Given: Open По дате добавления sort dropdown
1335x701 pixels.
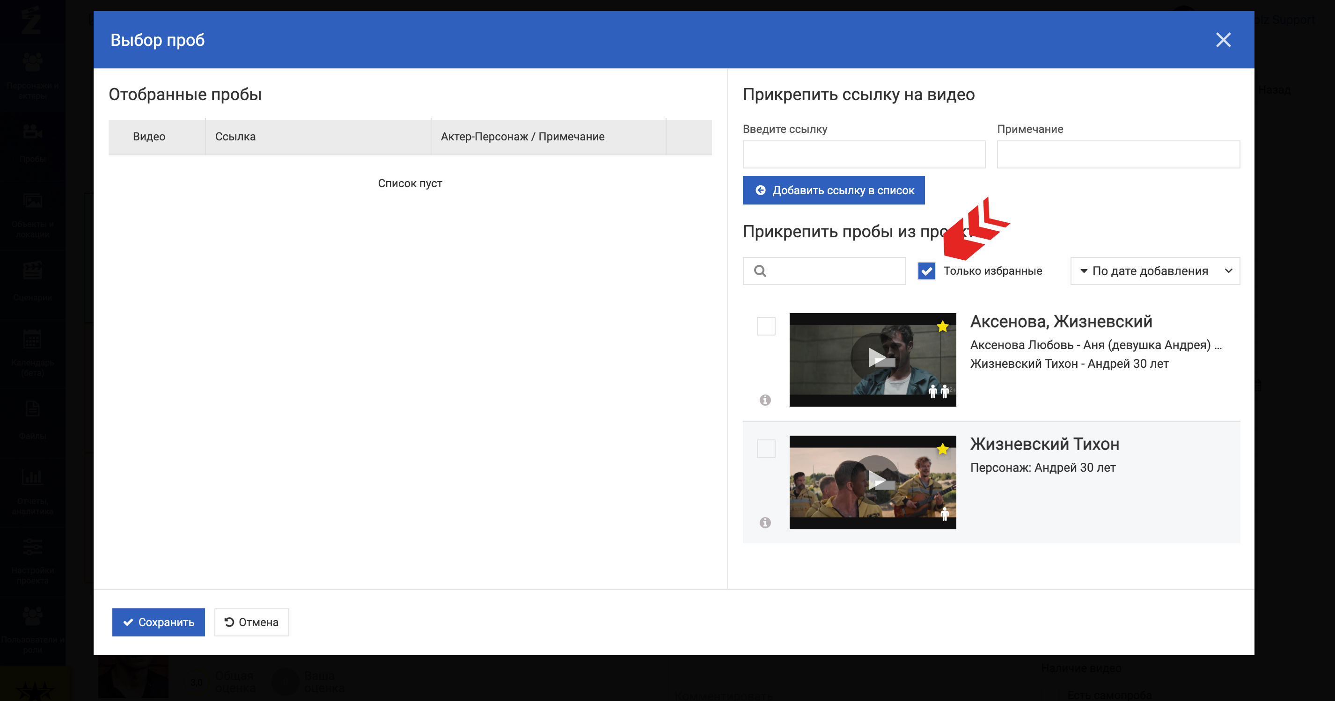Looking at the screenshot, I should (x=1150, y=271).
